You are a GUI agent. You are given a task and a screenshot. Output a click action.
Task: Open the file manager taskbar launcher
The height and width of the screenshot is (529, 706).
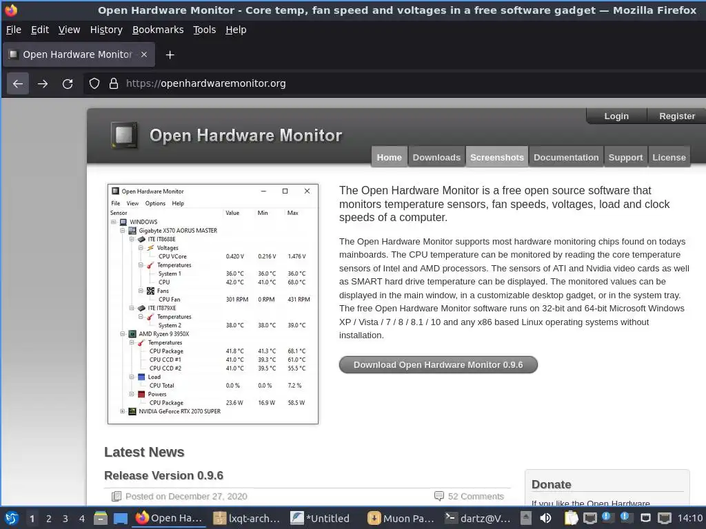[x=101, y=518]
